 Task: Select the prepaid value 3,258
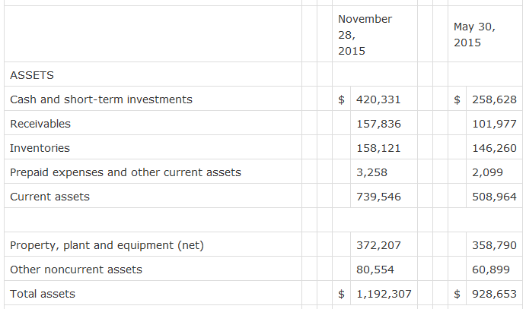[371, 172]
